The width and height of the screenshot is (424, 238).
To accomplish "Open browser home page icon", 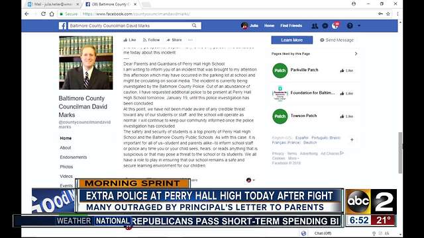I will click(x=52, y=14).
